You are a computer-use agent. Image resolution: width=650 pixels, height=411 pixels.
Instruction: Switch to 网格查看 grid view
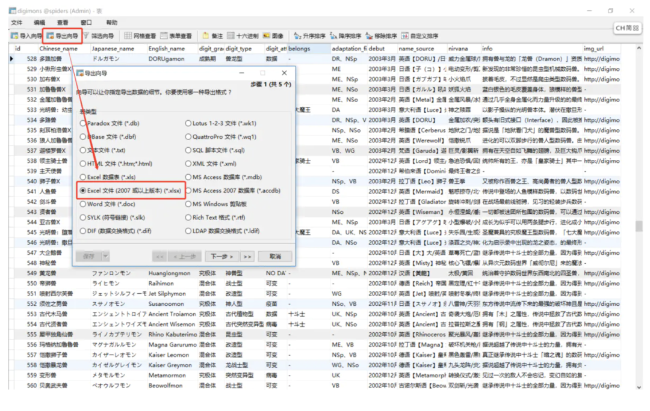click(140, 36)
